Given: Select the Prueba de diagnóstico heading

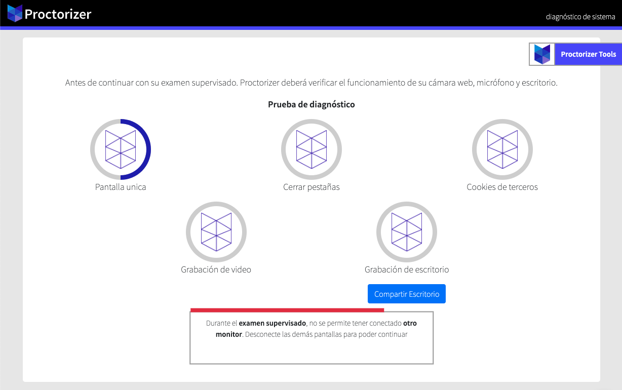Looking at the screenshot, I should (312, 104).
